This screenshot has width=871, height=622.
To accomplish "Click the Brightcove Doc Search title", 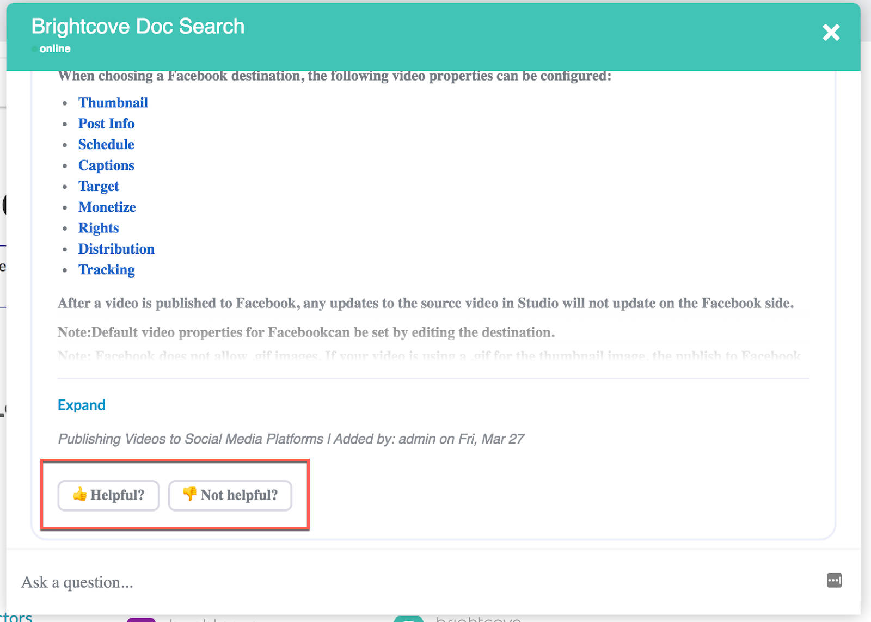I will [138, 26].
